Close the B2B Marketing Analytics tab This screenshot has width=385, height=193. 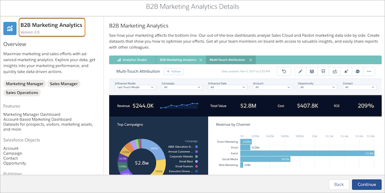(x=201, y=60)
